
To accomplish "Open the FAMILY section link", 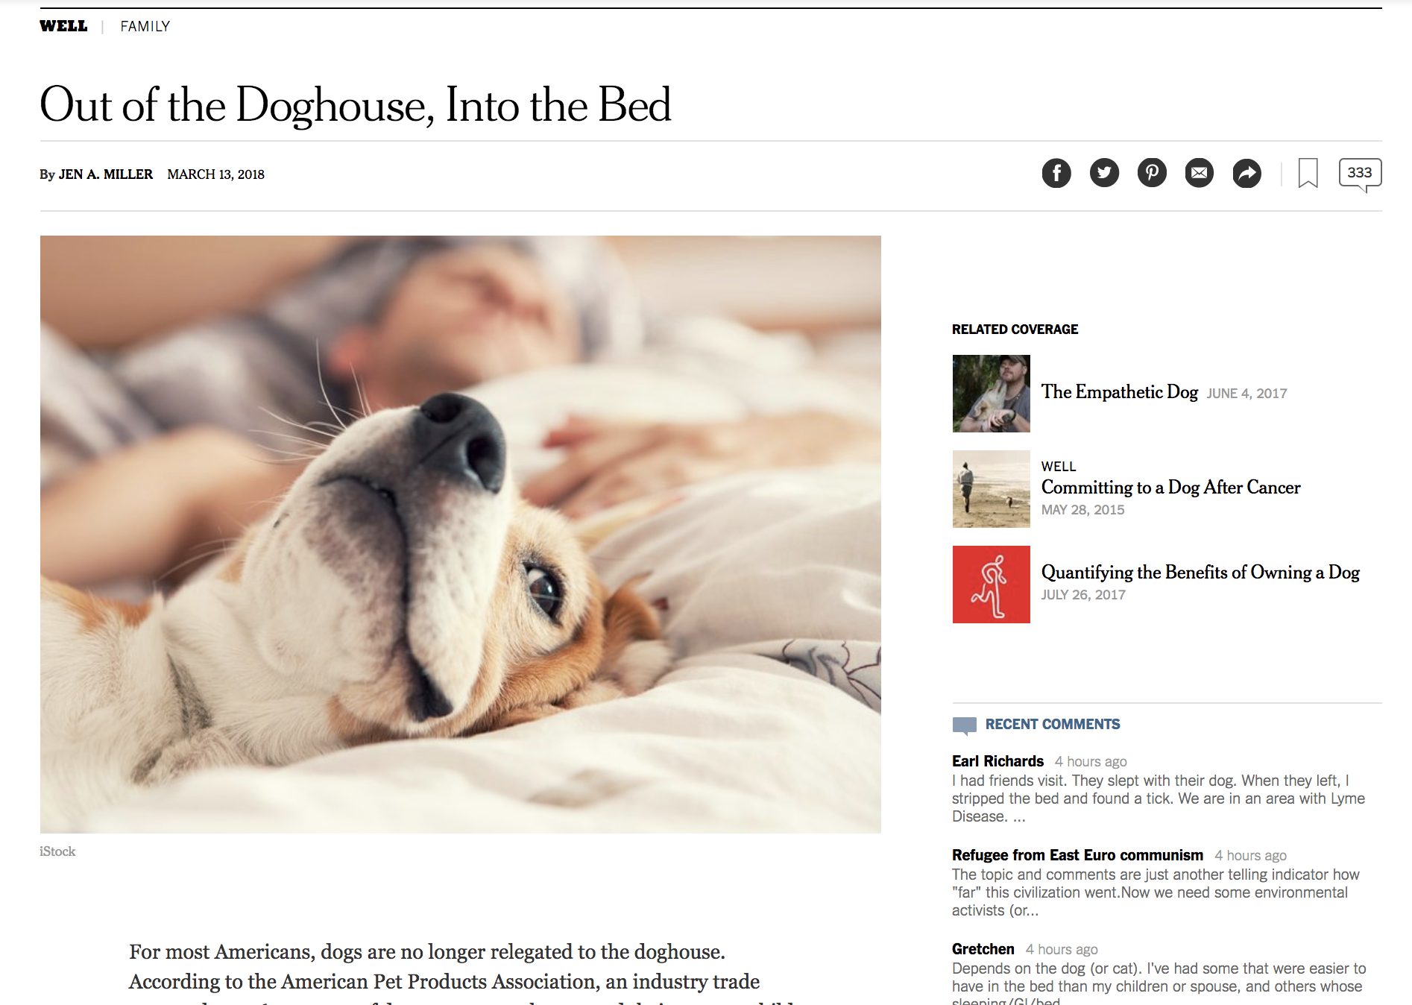I will click(x=145, y=26).
